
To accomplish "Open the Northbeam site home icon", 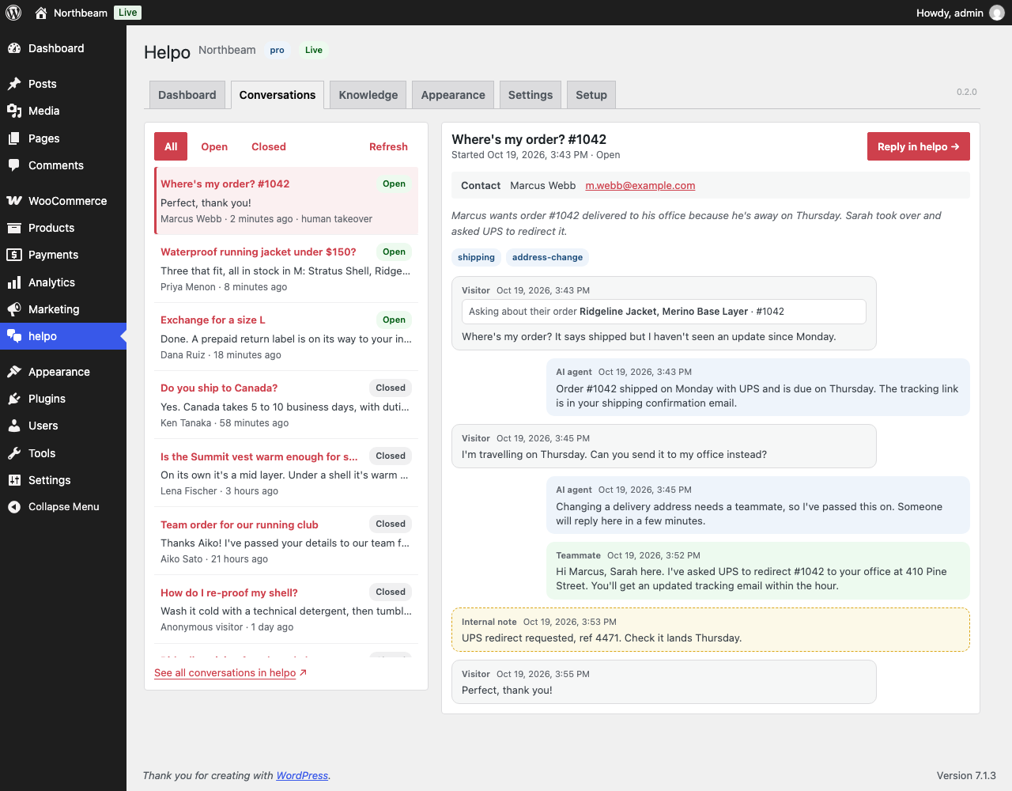I will [x=41, y=13].
